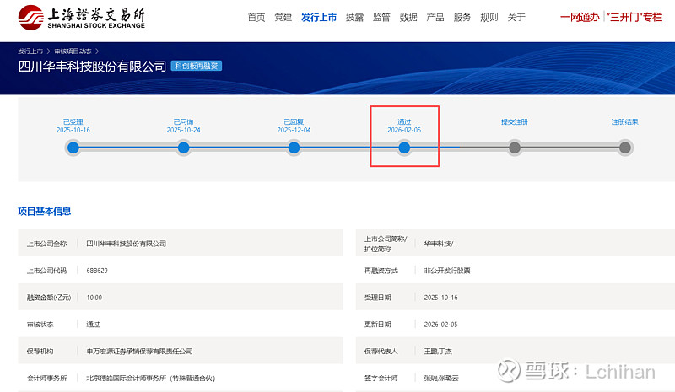Click the accounting firm 北京德皓国际会计师事务所

coord(151,379)
